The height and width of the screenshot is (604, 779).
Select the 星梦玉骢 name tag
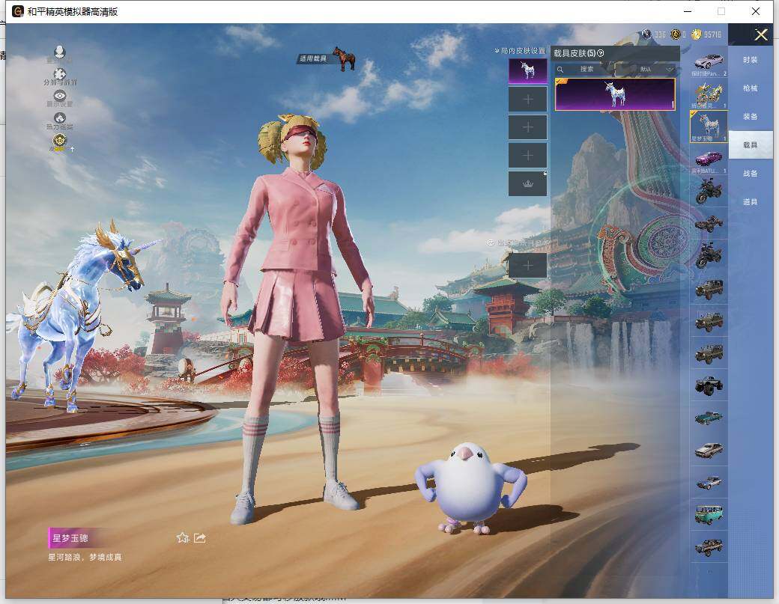pyautogui.click(x=70, y=538)
